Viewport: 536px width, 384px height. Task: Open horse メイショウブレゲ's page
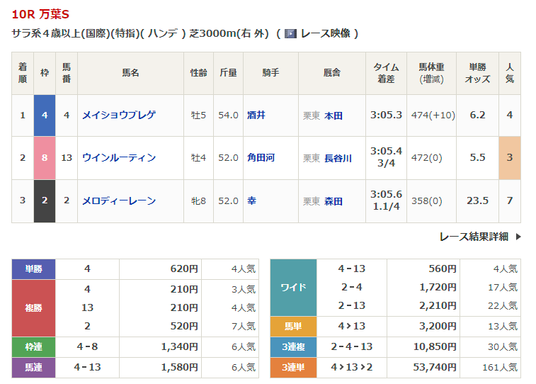(118, 115)
